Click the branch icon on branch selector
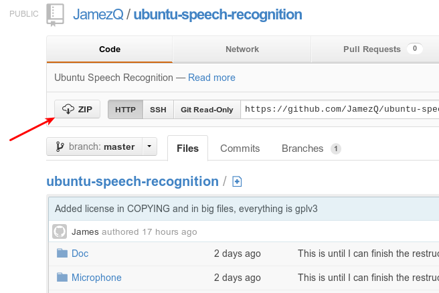 click(x=60, y=146)
